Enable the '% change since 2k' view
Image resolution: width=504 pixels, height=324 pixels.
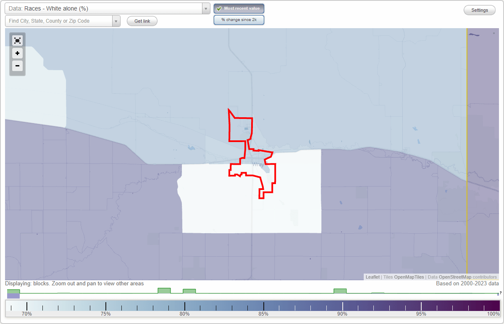pyautogui.click(x=239, y=19)
